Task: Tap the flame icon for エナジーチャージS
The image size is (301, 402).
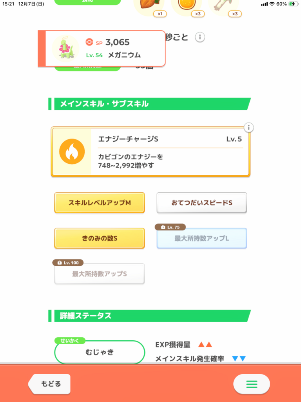Action: point(72,152)
